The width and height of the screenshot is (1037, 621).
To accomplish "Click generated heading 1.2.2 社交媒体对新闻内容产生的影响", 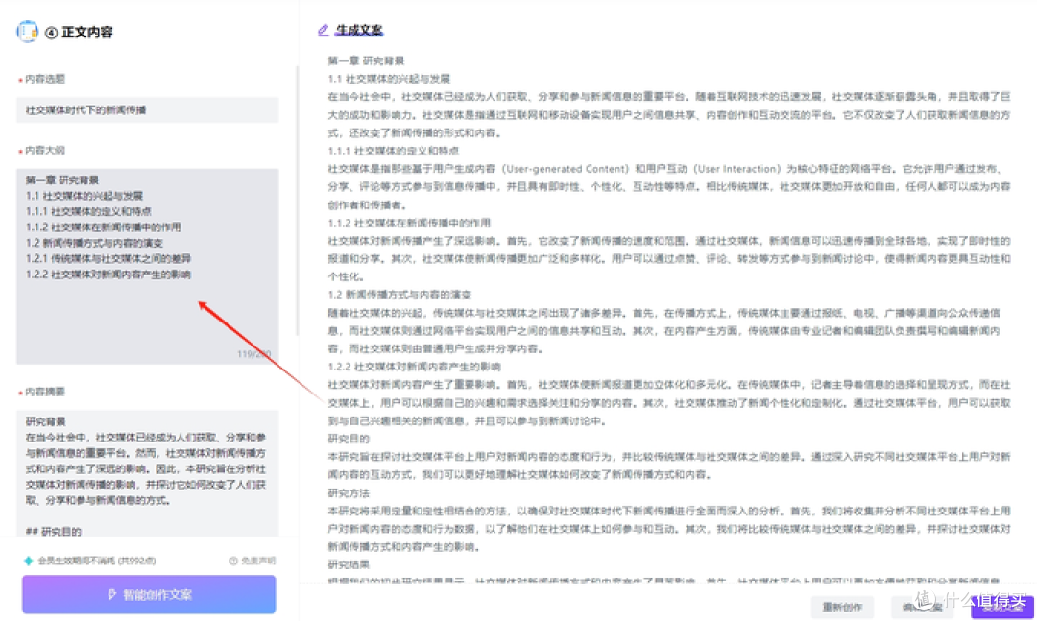I will 414,367.
